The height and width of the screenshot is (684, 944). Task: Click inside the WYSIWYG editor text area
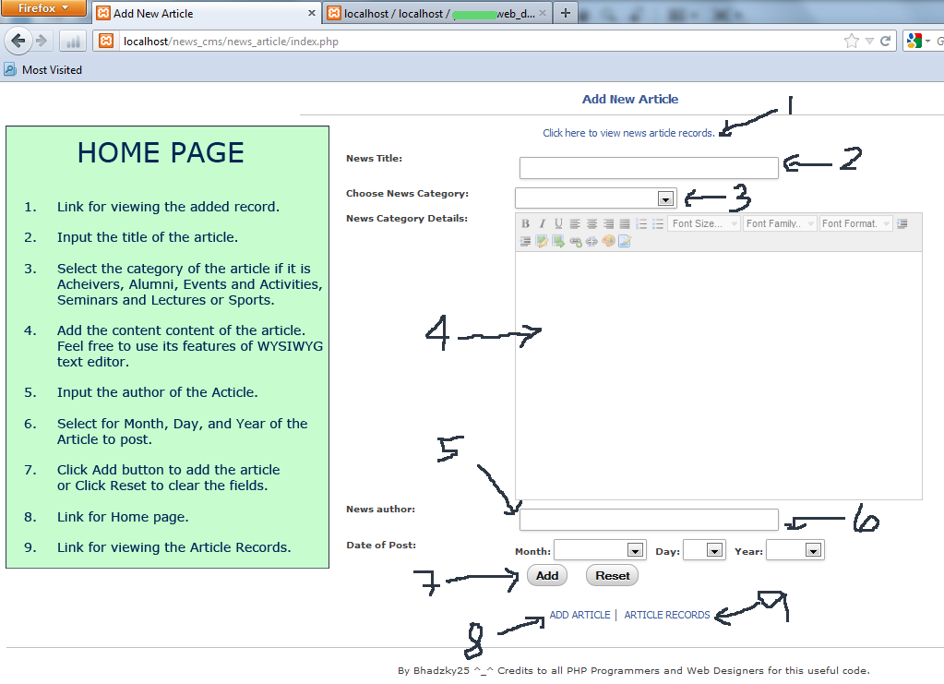[719, 376]
